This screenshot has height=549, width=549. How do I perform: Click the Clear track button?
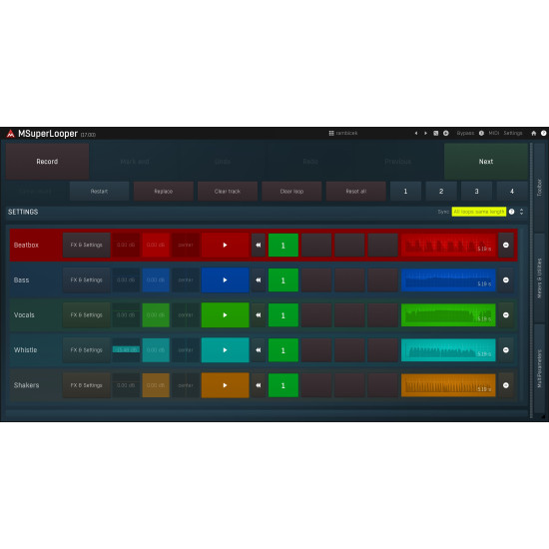(228, 192)
